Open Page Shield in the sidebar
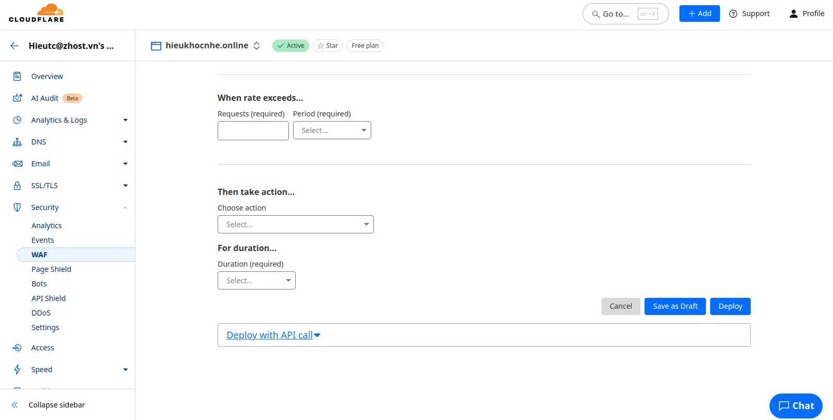Screen dimensions: 833x420 pos(51,269)
